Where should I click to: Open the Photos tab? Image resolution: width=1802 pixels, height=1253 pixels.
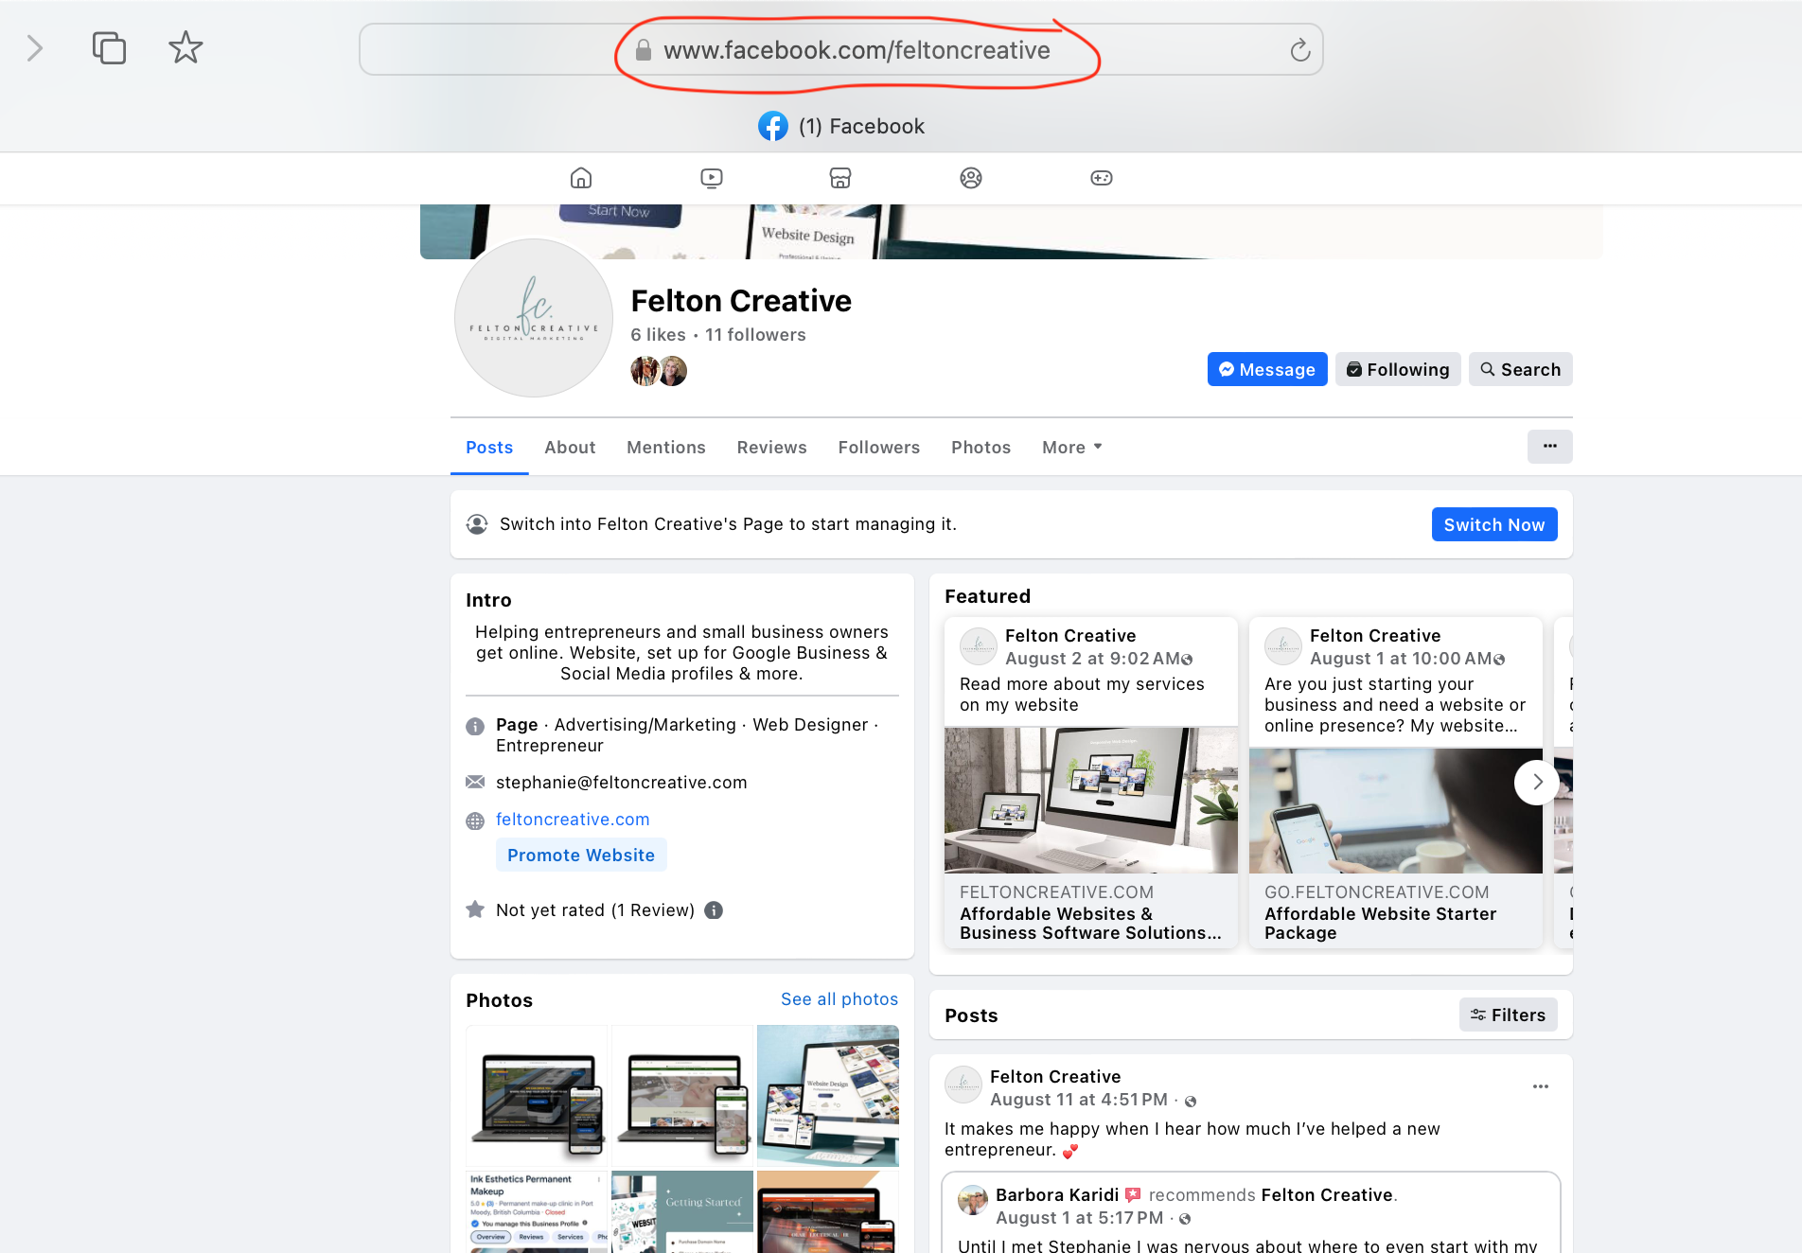(980, 448)
